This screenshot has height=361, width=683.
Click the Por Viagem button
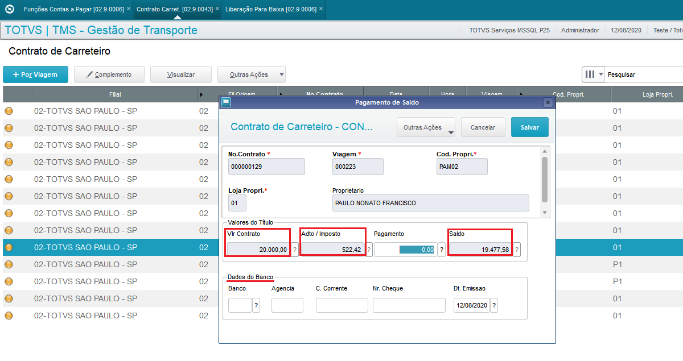click(35, 74)
